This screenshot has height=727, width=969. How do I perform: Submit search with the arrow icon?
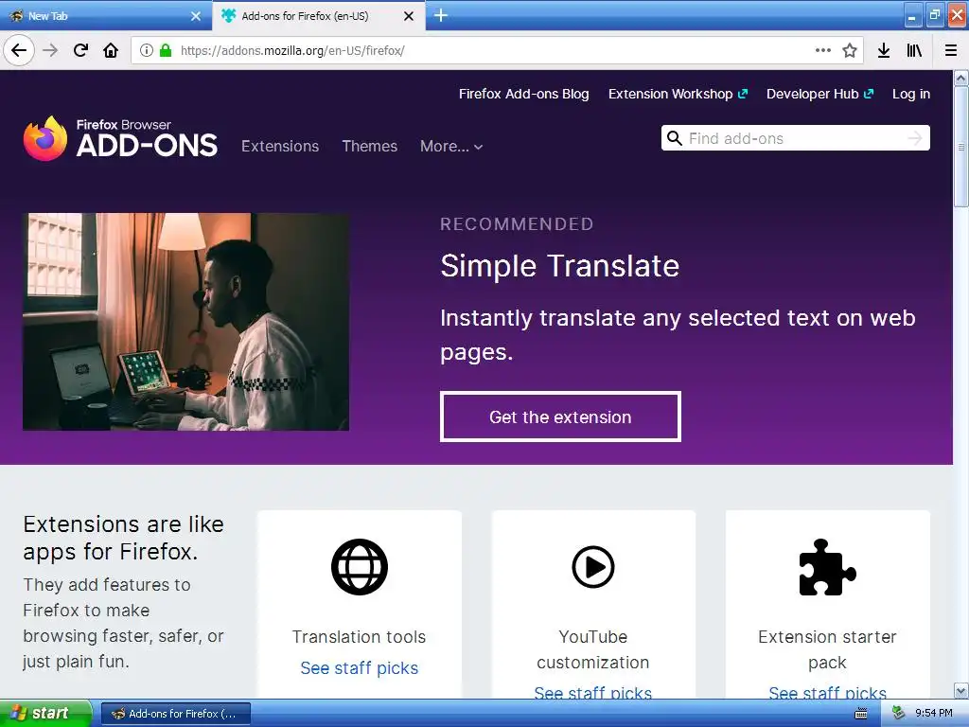(915, 138)
